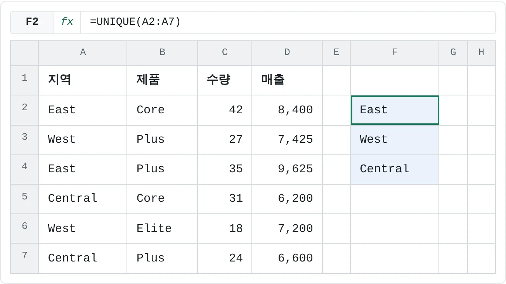
Task: Select column B header
Action: pyautogui.click(x=162, y=53)
